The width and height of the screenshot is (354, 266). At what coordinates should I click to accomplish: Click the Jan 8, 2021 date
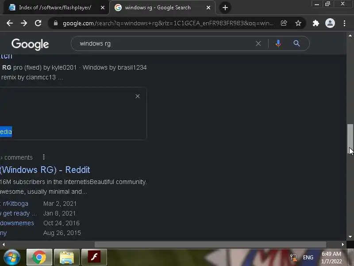tap(59, 213)
